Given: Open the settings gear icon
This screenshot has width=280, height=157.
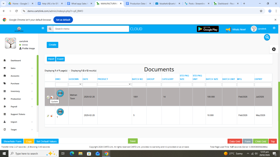Looking at the screenshot, I should 274,49.
